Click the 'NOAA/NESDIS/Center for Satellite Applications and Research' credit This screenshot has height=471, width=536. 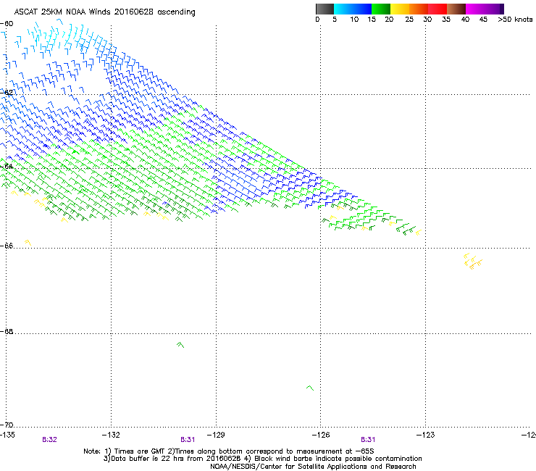tap(313, 467)
